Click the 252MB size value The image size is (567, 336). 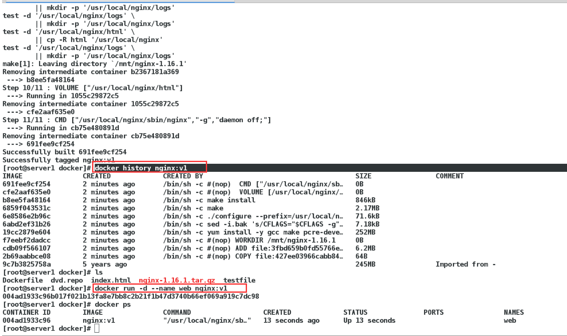pos(365,232)
